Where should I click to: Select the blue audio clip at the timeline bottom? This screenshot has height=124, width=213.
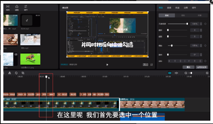click(142, 117)
